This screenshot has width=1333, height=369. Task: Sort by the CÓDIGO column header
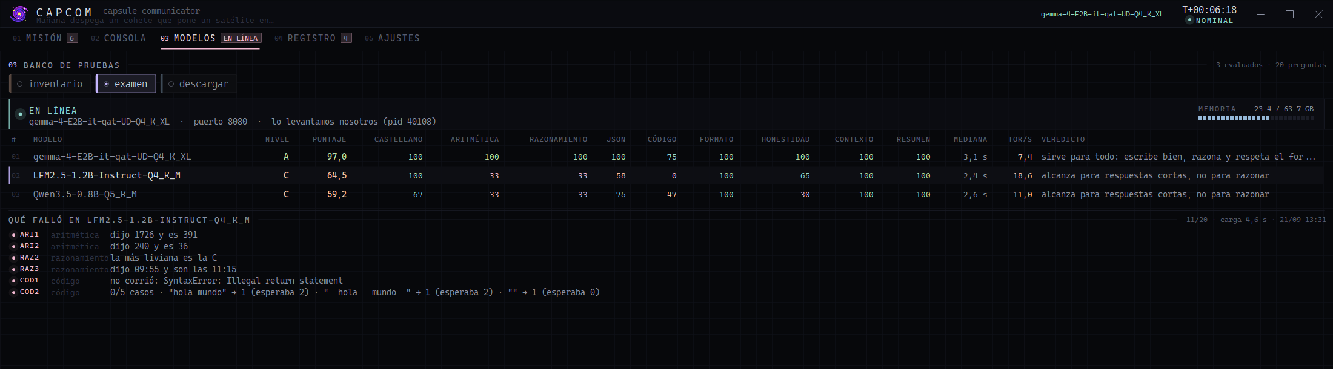pyautogui.click(x=662, y=139)
